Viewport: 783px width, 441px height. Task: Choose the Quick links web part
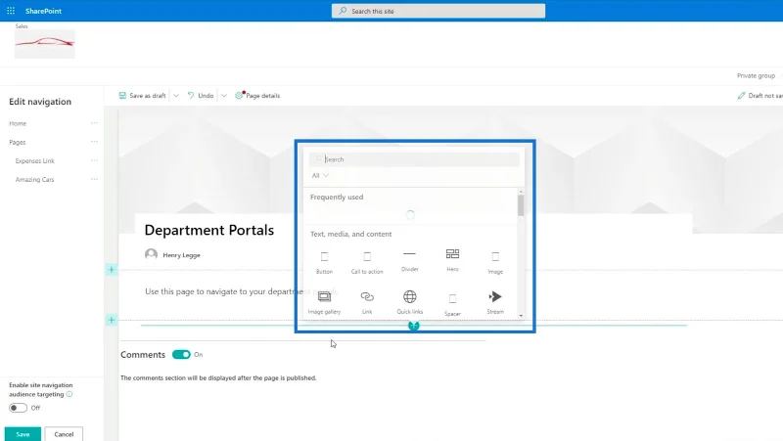pyautogui.click(x=409, y=302)
